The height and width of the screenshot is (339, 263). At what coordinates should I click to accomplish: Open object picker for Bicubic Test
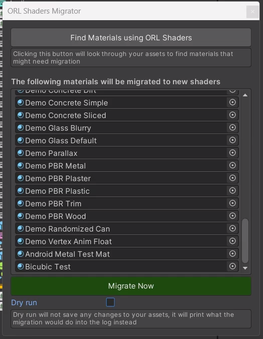(x=232, y=266)
